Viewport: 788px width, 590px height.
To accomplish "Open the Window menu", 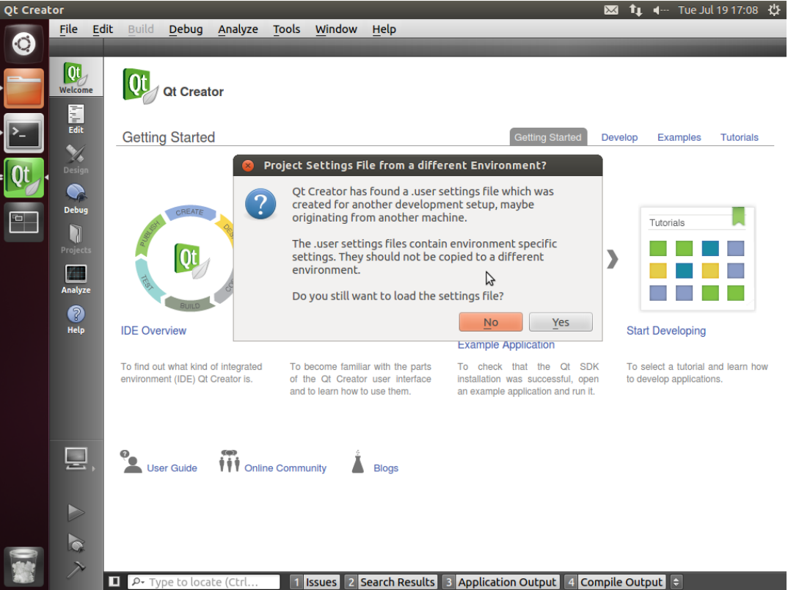I will coord(336,29).
